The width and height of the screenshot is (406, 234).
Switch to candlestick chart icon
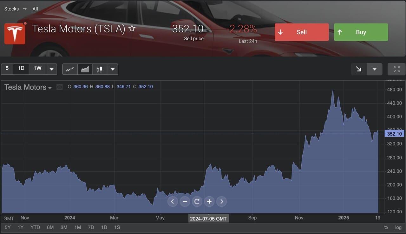[100, 69]
